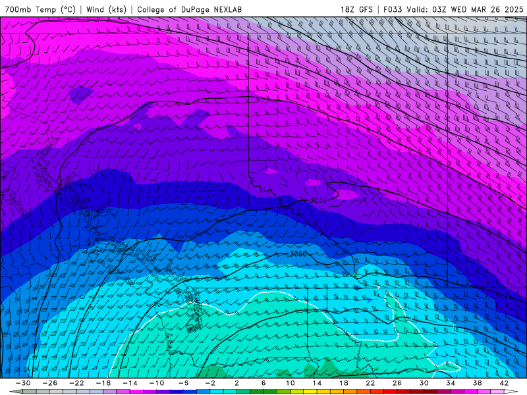Click the -5 colorbar tick label
The width and height of the screenshot is (527, 395).
tap(183, 383)
